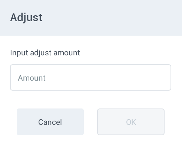Cancel the adjust dialog
The height and width of the screenshot is (146, 182).
coord(50,122)
